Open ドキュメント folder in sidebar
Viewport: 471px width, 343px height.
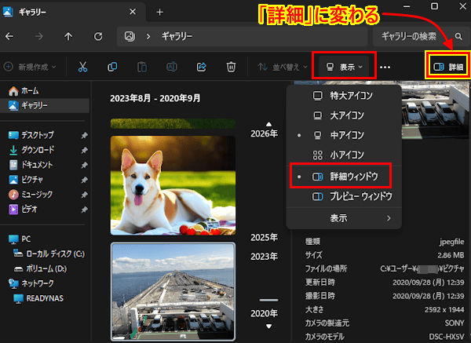31,165
